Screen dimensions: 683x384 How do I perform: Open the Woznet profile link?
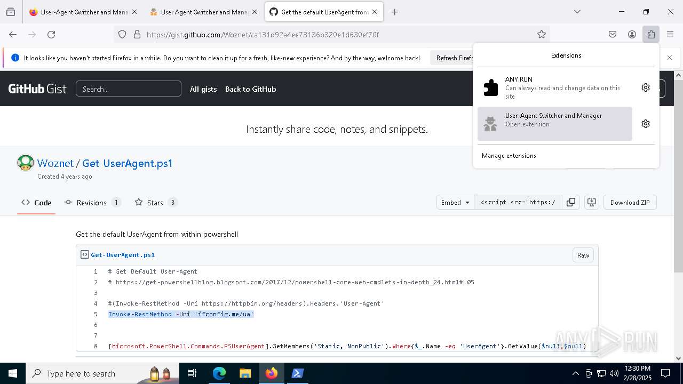(55, 163)
